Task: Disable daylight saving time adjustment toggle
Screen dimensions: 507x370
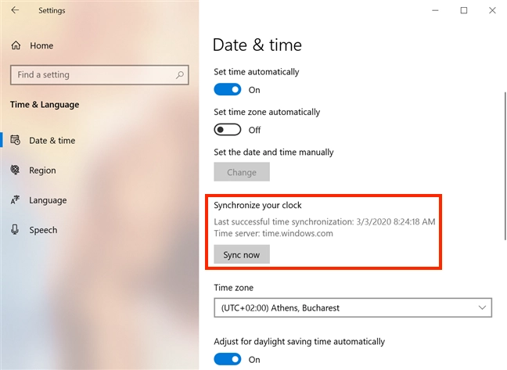Action: pos(228,359)
